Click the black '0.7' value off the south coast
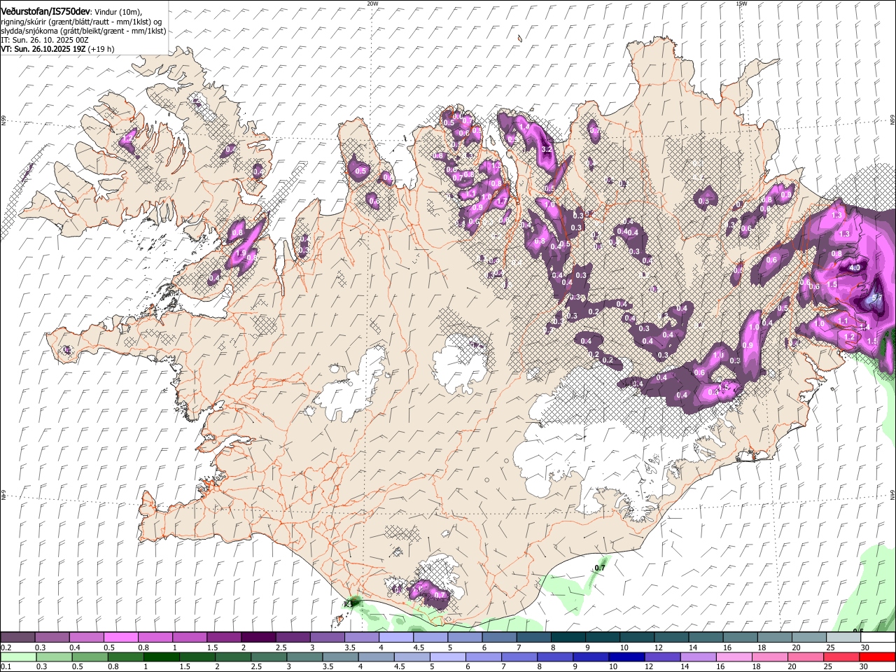 (600, 568)
